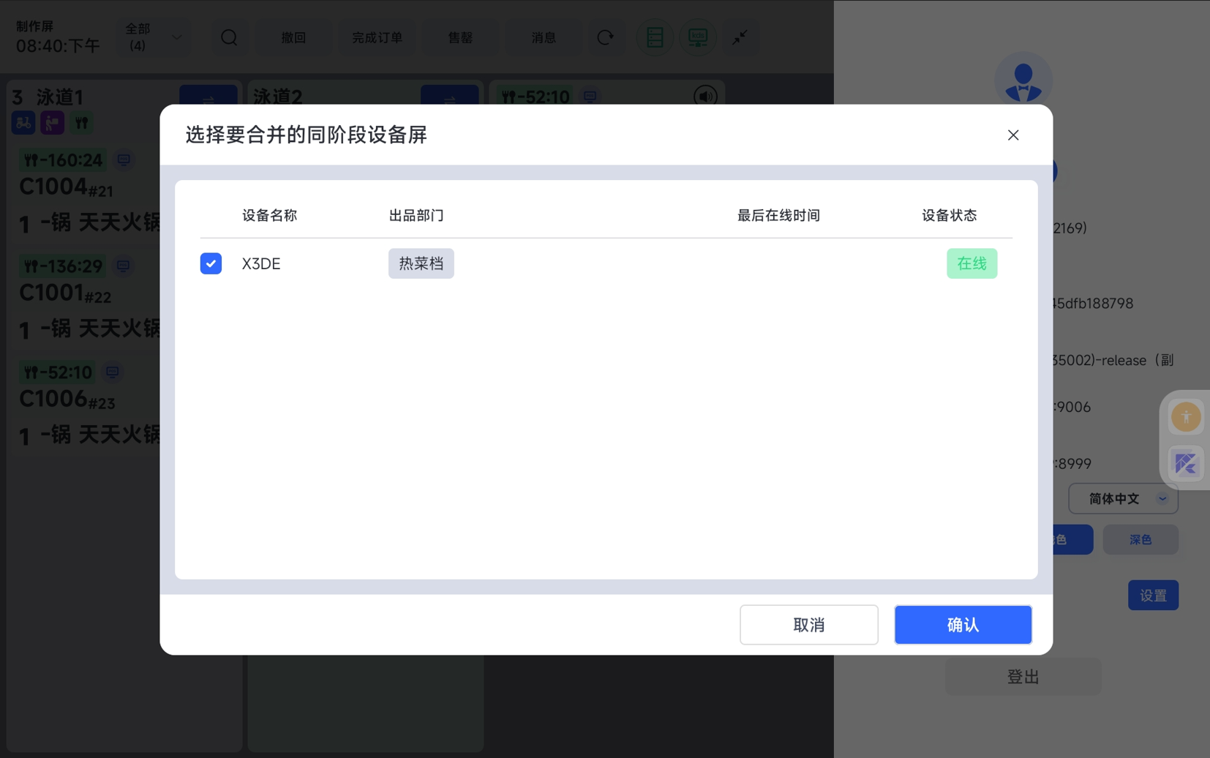The image size is (1210, 758).
Task: Click the server list layout icon
Action: [x=655, y=37]
